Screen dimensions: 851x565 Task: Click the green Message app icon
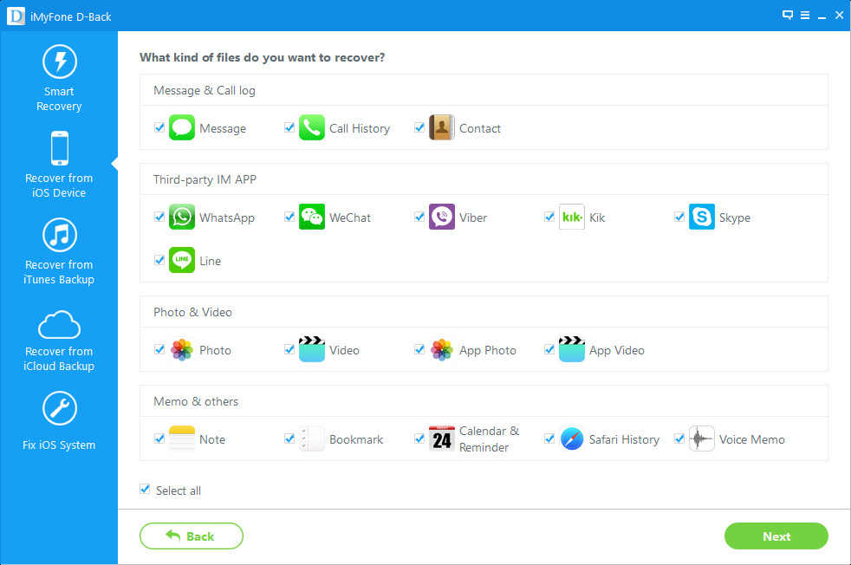click(x=182, y=128)
